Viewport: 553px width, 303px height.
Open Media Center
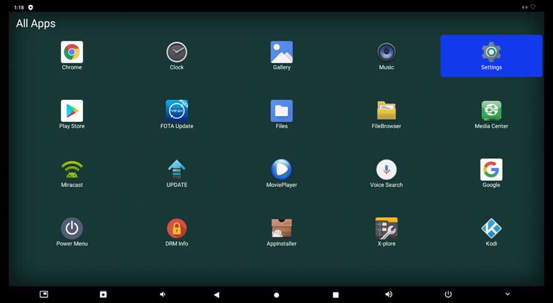click(x=492, y=114)
